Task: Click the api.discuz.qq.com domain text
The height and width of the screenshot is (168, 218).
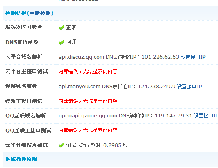Action: pyautogui.click(x=81, y=57)
